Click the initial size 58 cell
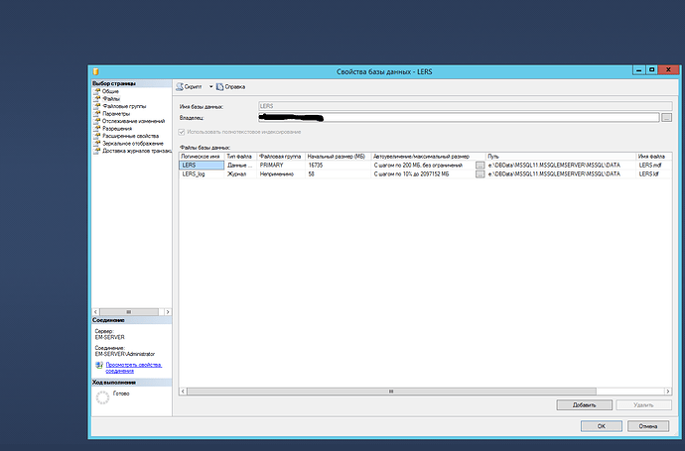Screen dimensions: 685x451 (x=338, y=174)
